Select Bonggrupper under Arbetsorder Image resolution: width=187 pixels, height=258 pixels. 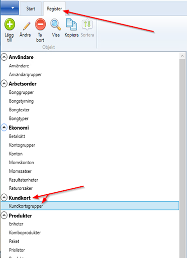pos(21,92)
